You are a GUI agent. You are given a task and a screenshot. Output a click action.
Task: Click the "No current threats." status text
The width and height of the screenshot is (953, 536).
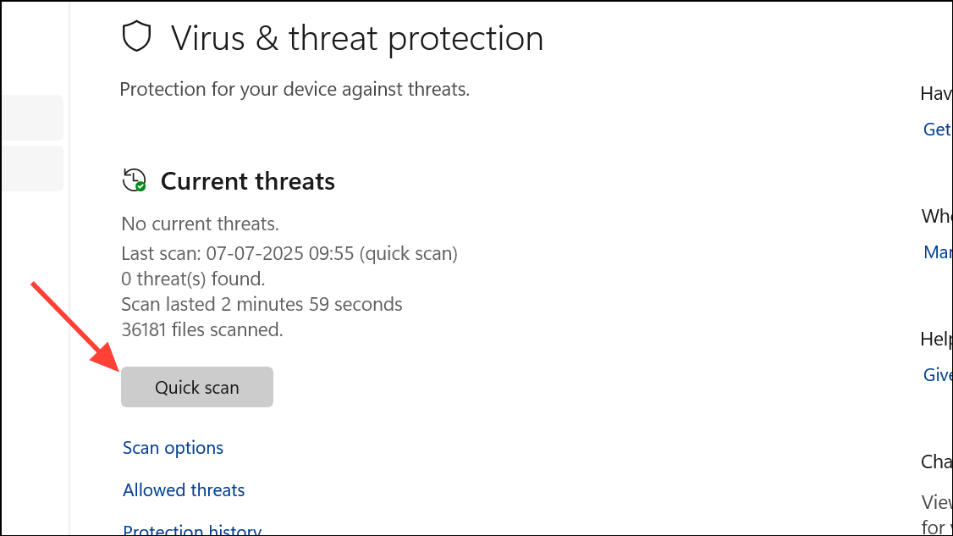200,224
